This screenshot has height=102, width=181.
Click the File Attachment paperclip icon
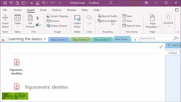38,18
